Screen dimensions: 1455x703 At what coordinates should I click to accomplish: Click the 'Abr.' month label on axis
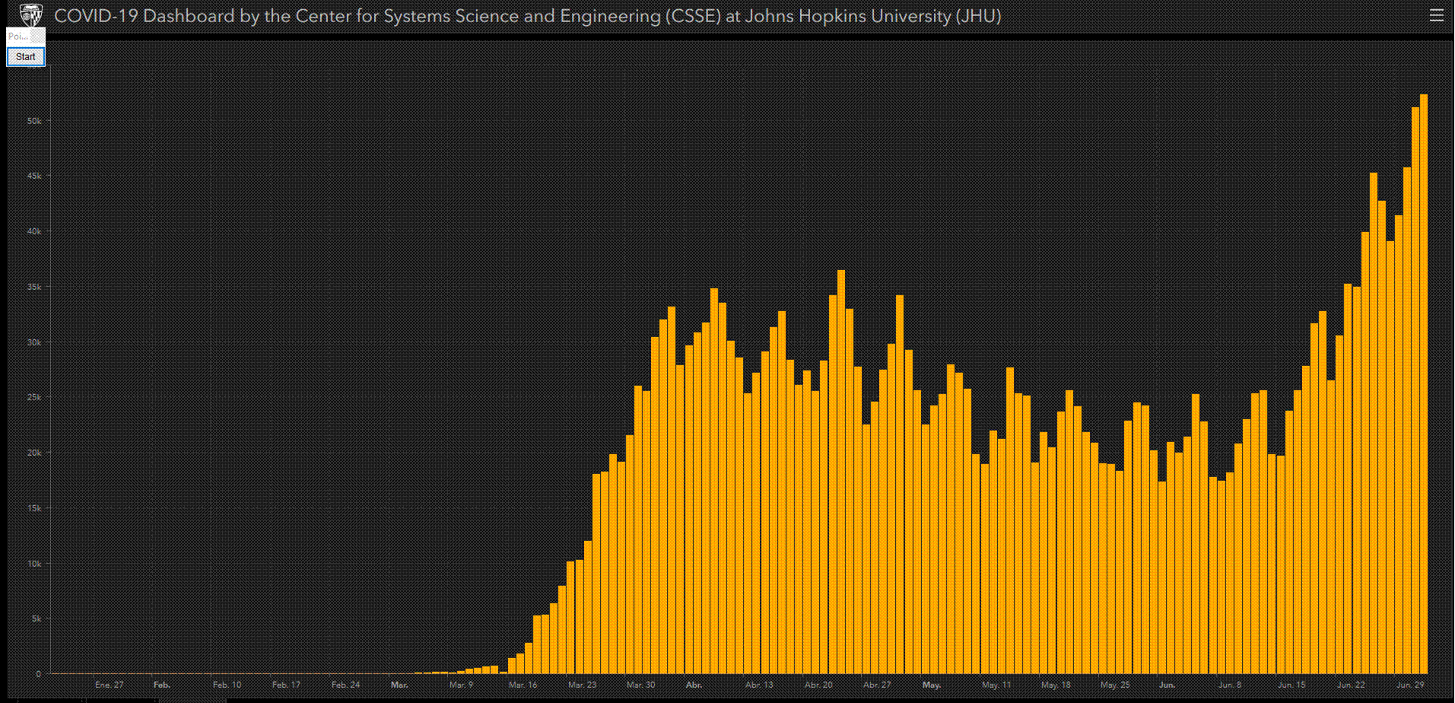(694, 685)
